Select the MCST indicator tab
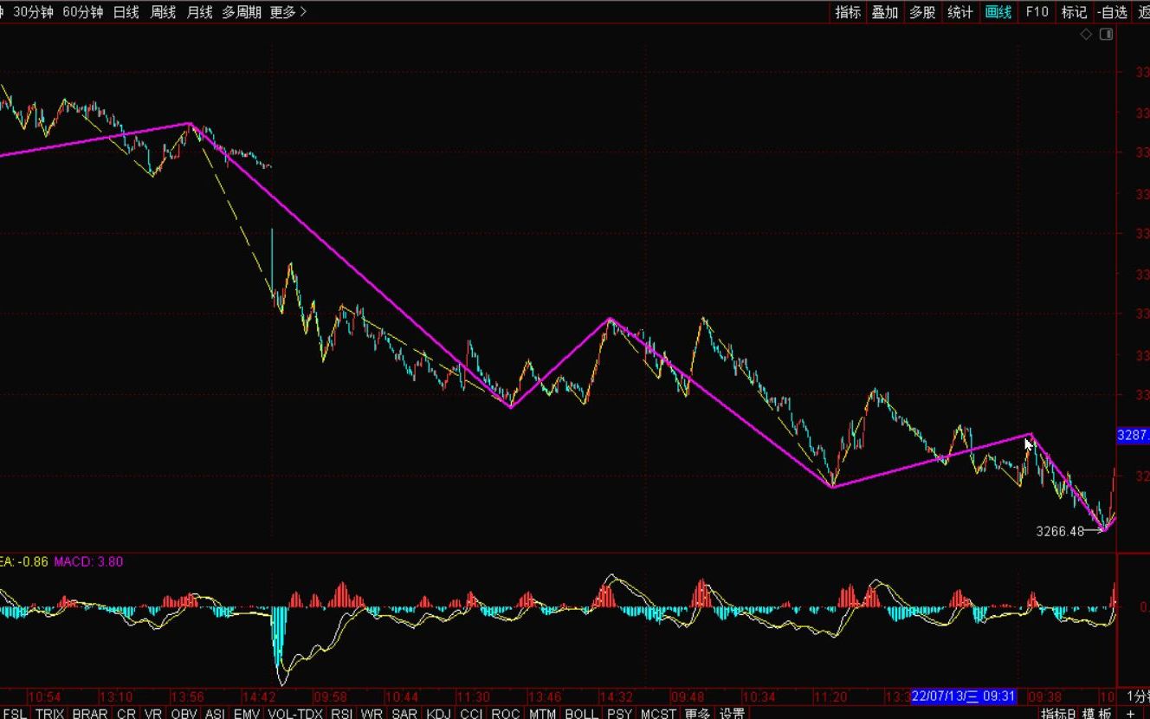This screenshot has height=719, width=1150. [658, 713]
